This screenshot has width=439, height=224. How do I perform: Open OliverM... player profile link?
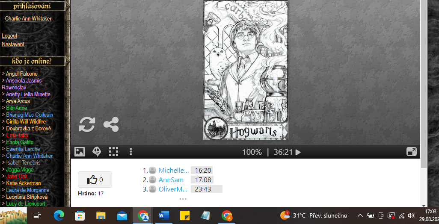(x=173, y=189)
